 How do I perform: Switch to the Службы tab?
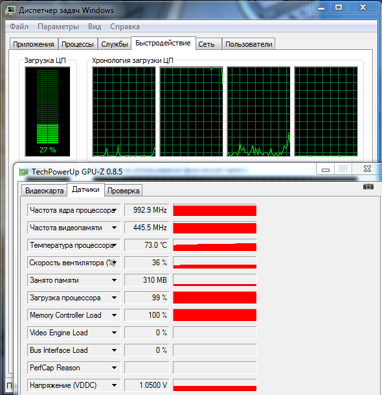coord(115,44)
